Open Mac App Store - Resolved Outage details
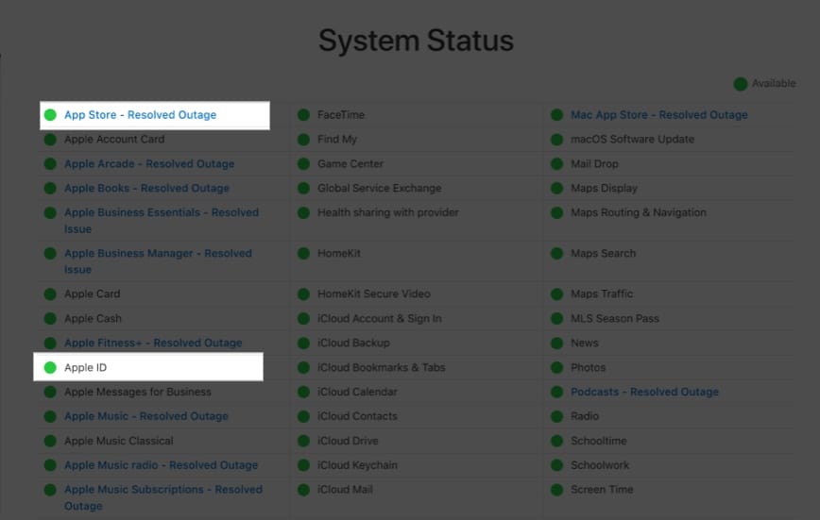 [658, 115]
